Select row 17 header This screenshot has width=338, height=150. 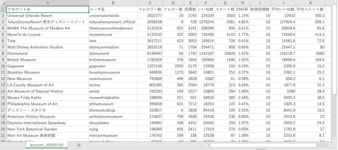coord(3,110)
